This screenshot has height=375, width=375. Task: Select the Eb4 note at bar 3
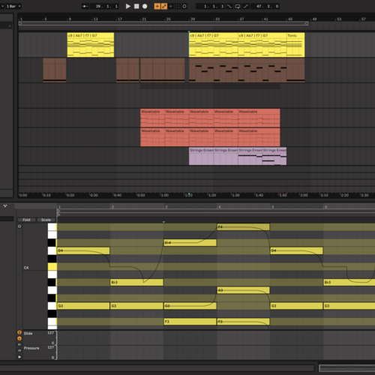190,243
